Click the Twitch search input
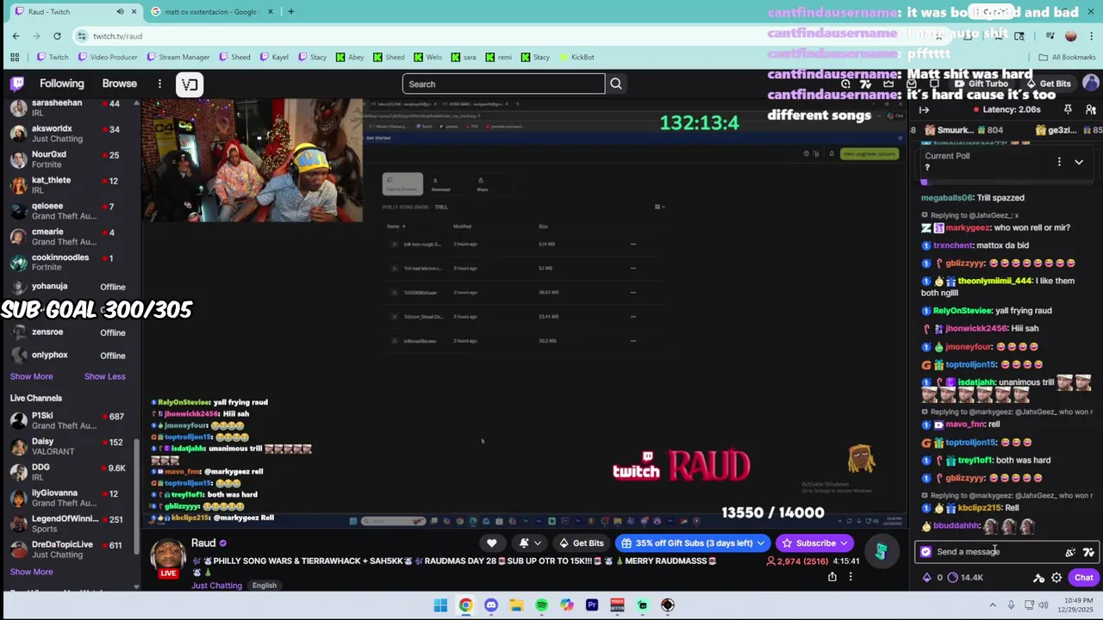1103x620 pixels. pos(503,84)
